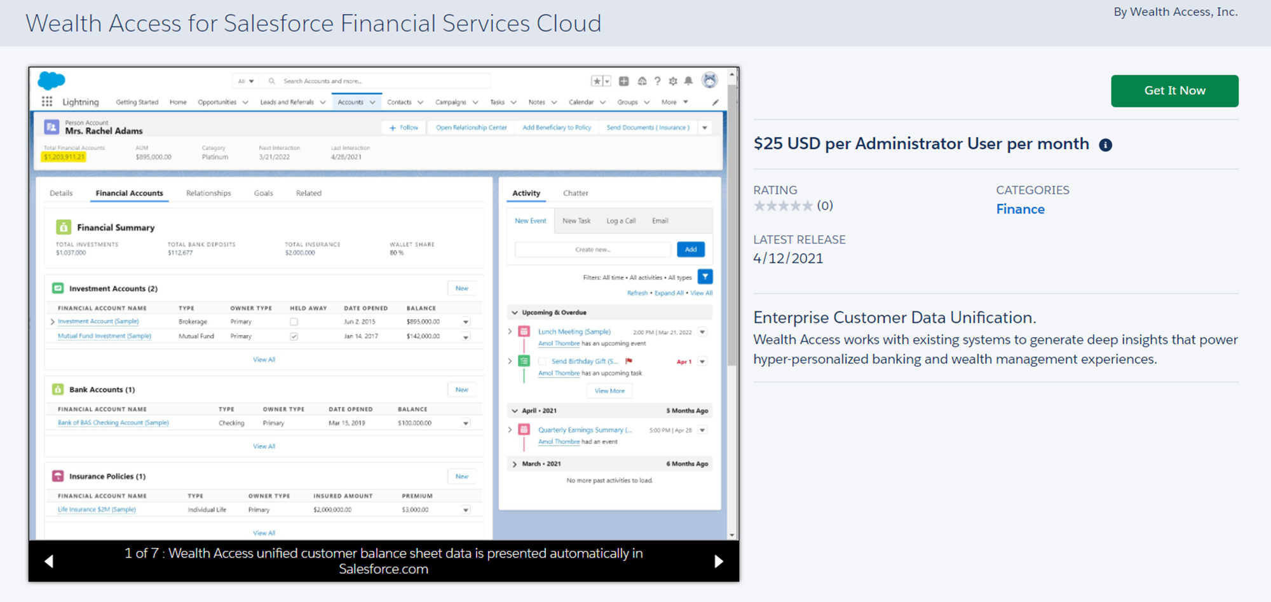The image size is (1271, 602).
Task: Click Expand All activities link
Action: click(669, 293)
